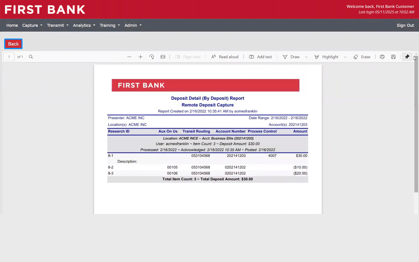Viewport: 419px width, 262px height.
Task: Expand the Transmit dropdown menu
Action: tap(58, 25)
